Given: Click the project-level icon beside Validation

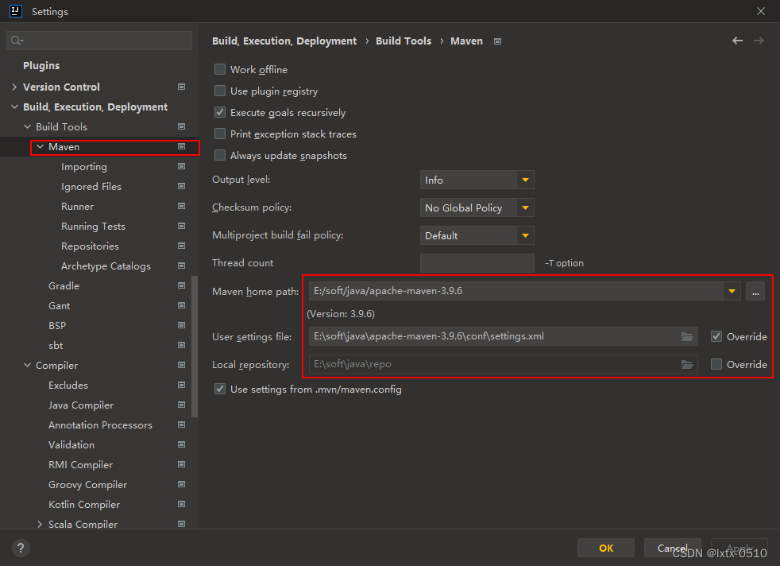Looking at the screenshot, I should [x=182, y=444].
